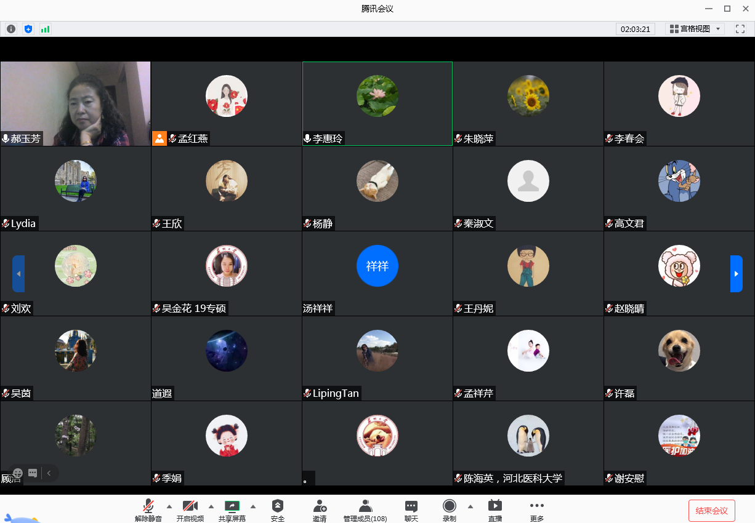Viewport: 755px width, 523px height.
Task: Select 郝玉芳's video tile
Action: pos(75,103)
